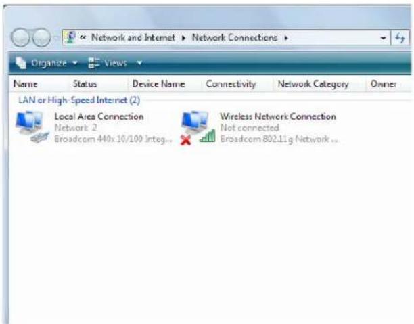Screen dimensions: 414x324
Task: Open the Organize menu
Action: 49,63
